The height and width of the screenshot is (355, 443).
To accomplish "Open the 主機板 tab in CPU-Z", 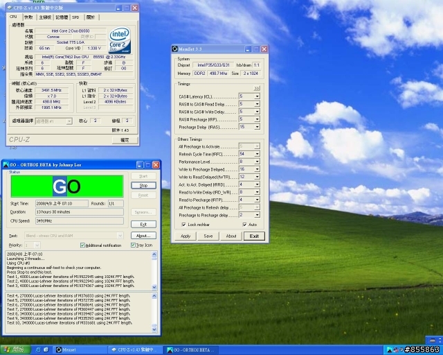I will pyautogui.click(x=45, y=17).
